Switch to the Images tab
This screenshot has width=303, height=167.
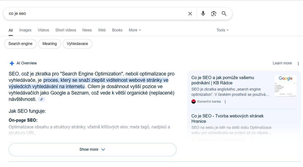(x=25, y=30)
